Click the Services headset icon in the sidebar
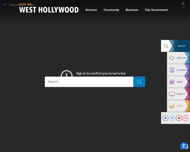Screen dimensions: 190x152 point(172,58)
